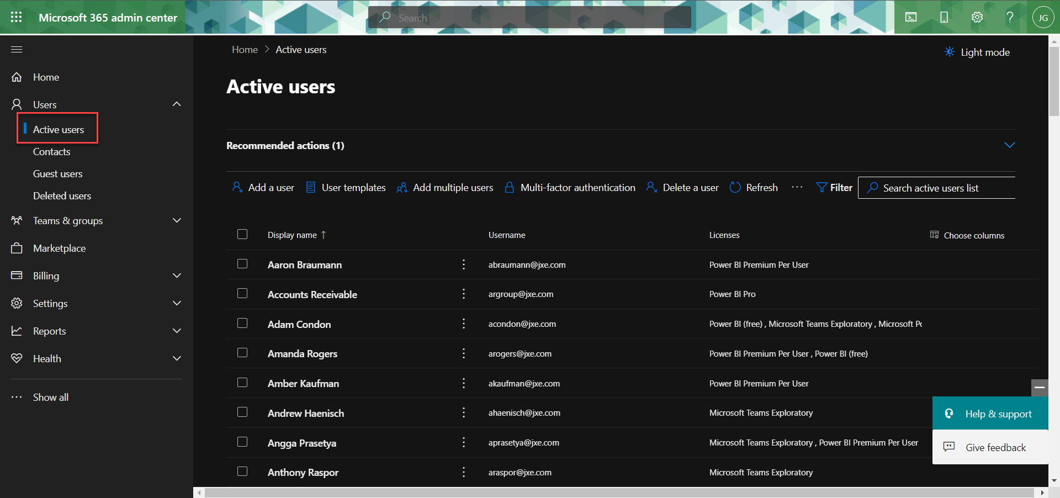
Task: Go to Active users in sidebar
Action: pyautogui.click(x=59, y=129)
